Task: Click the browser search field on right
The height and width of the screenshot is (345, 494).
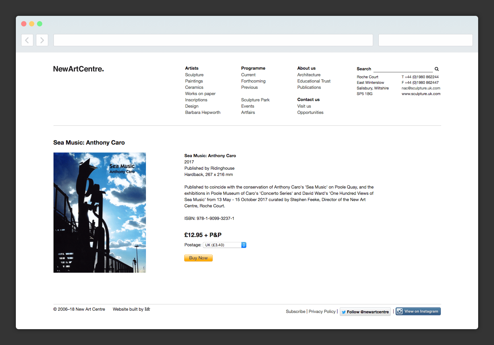Action: pyautogui.click(x=426, y=40)
